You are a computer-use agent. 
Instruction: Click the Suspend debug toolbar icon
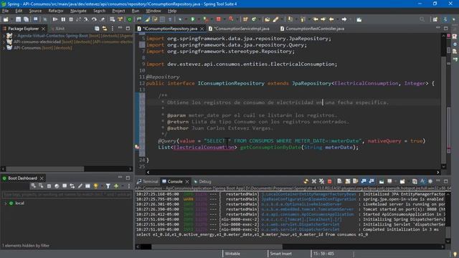click(63, 19)
